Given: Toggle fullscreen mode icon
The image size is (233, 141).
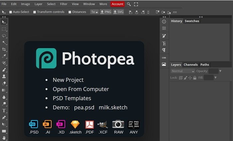Looking at the screenshot, I should pos(136,4).
